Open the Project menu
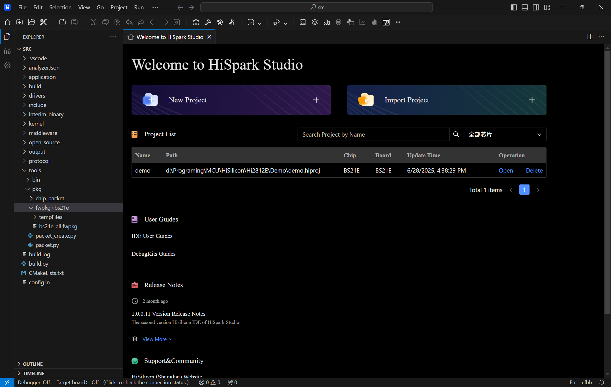The width and height of the screenshot is (611, 387). [119, 7]
